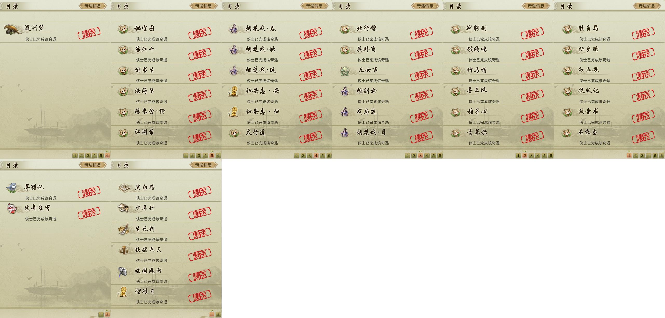The height and width of the screenshot is (318, 665).
Task: Open the 捉妖记 adventure entry
Action: tap(609, 94)
